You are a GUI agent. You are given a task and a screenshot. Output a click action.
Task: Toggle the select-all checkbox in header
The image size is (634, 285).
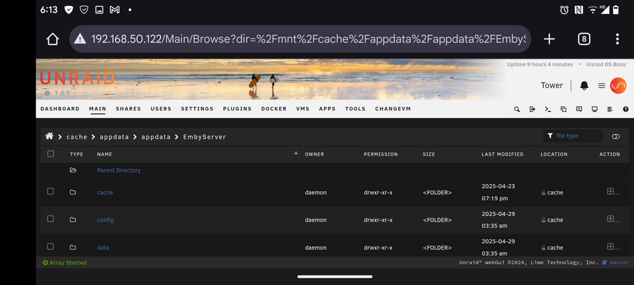point(51,154)
